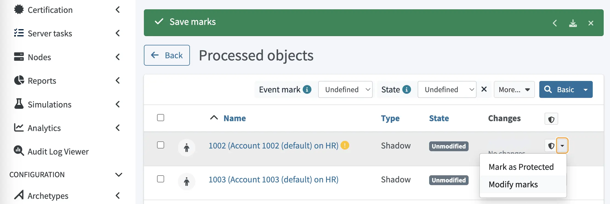The image size is (610, 204).
Task: Sort the table by Name column
Action: tap(235, 118)
